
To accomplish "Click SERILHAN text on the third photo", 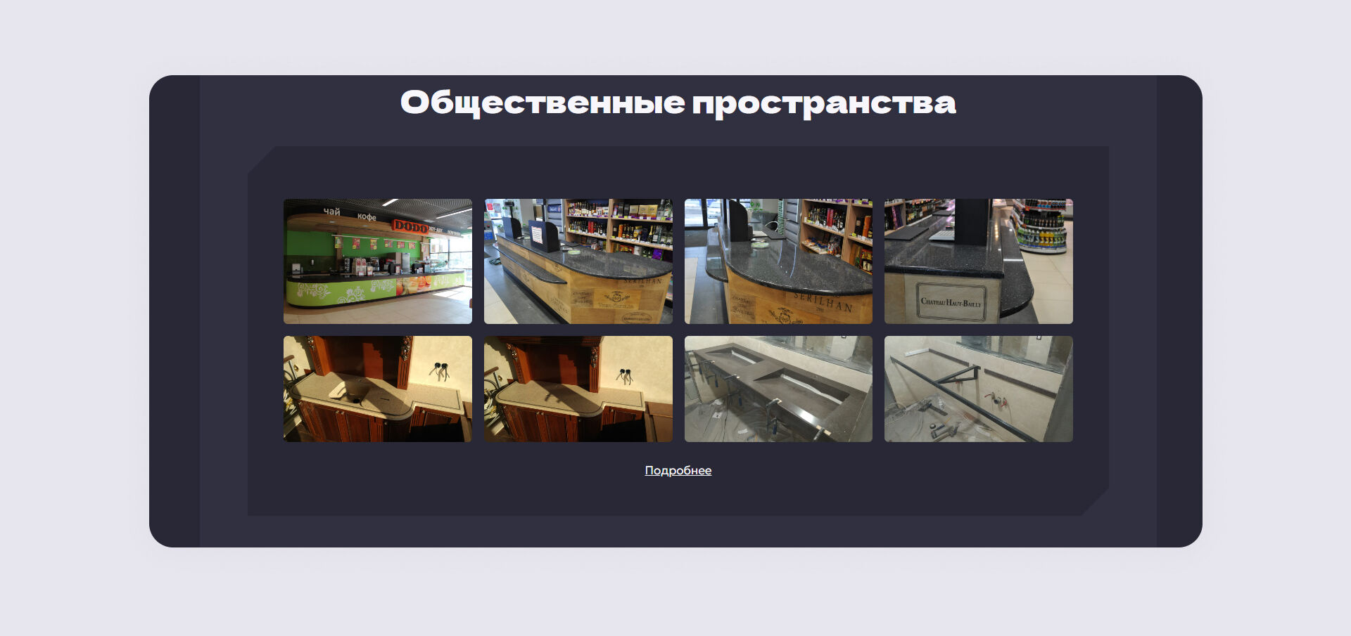I will [x=822, y=301].
